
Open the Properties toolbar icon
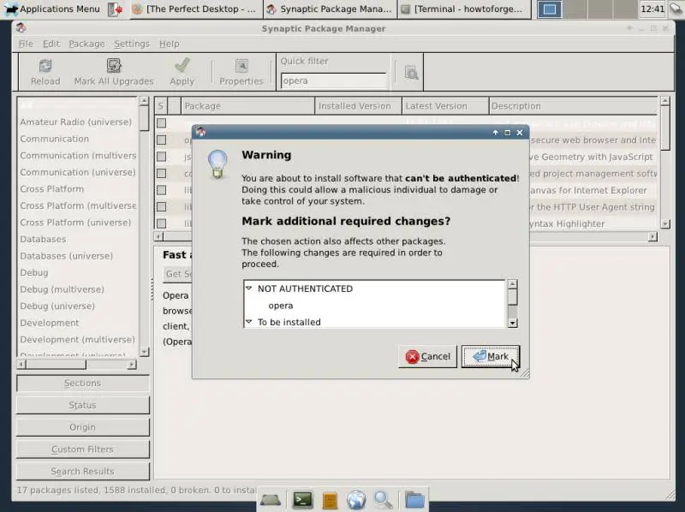241,66
